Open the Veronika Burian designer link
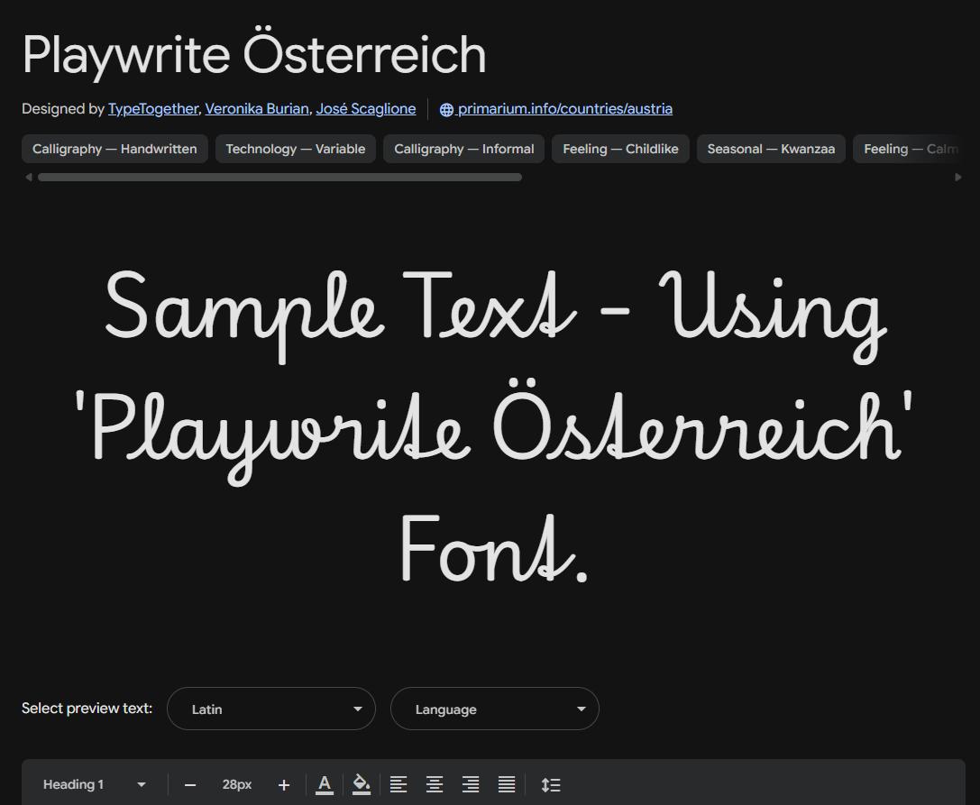980x805 pixels. 257,109
